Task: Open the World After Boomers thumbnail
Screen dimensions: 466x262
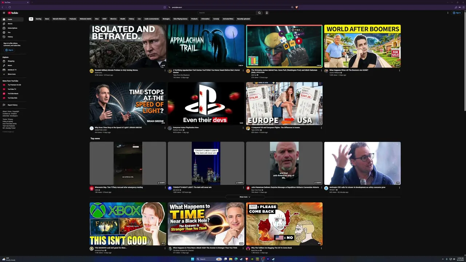Action: click(362, 46)
